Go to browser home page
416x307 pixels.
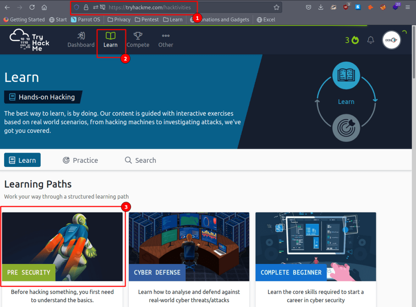point(44,7)
